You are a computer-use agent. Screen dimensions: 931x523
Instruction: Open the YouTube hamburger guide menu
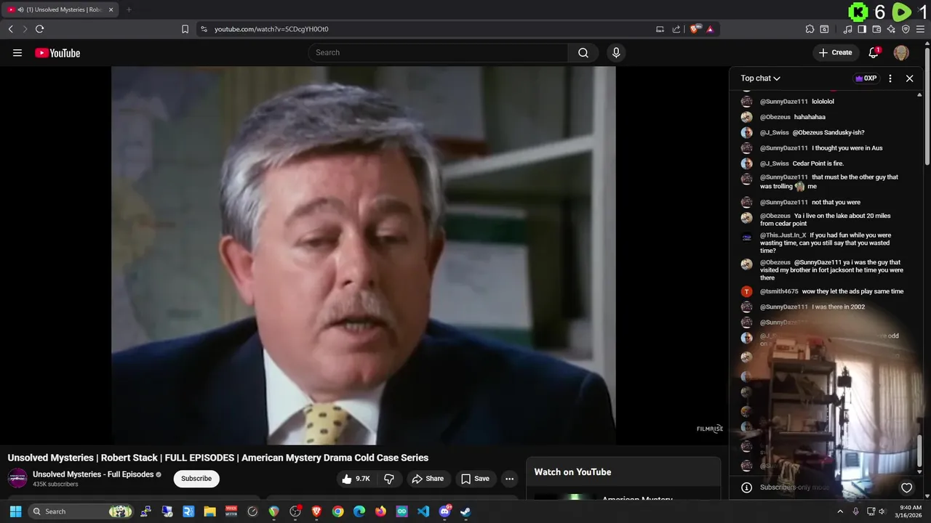tap(17, 53)
